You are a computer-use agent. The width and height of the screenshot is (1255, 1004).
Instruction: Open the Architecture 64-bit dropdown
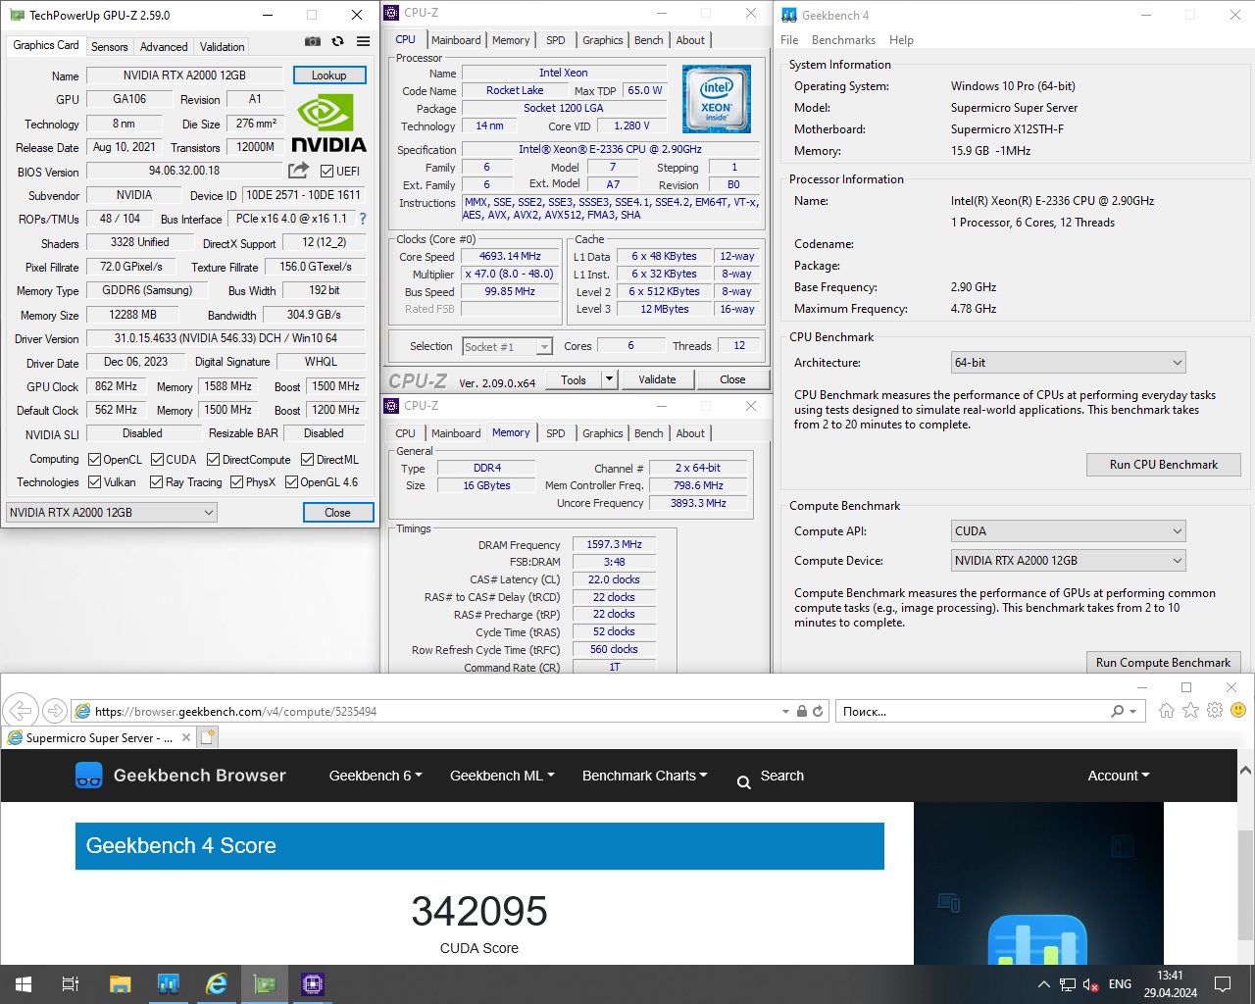[x=1068, y=363]
